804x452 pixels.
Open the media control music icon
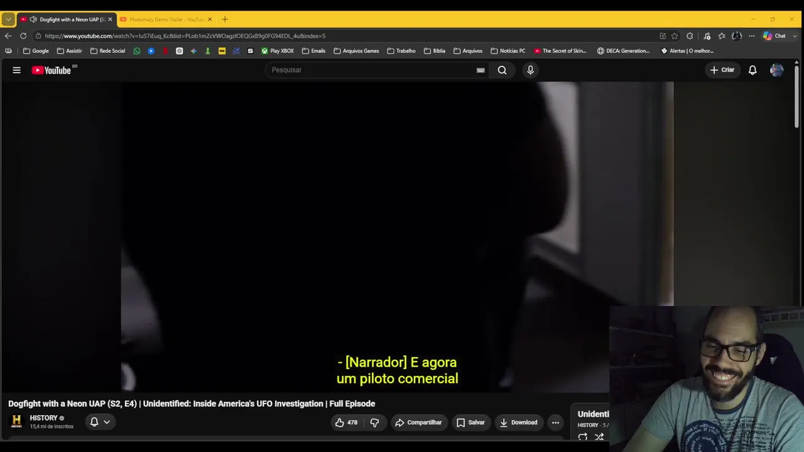pyautogui.click(x=707, y=36)
